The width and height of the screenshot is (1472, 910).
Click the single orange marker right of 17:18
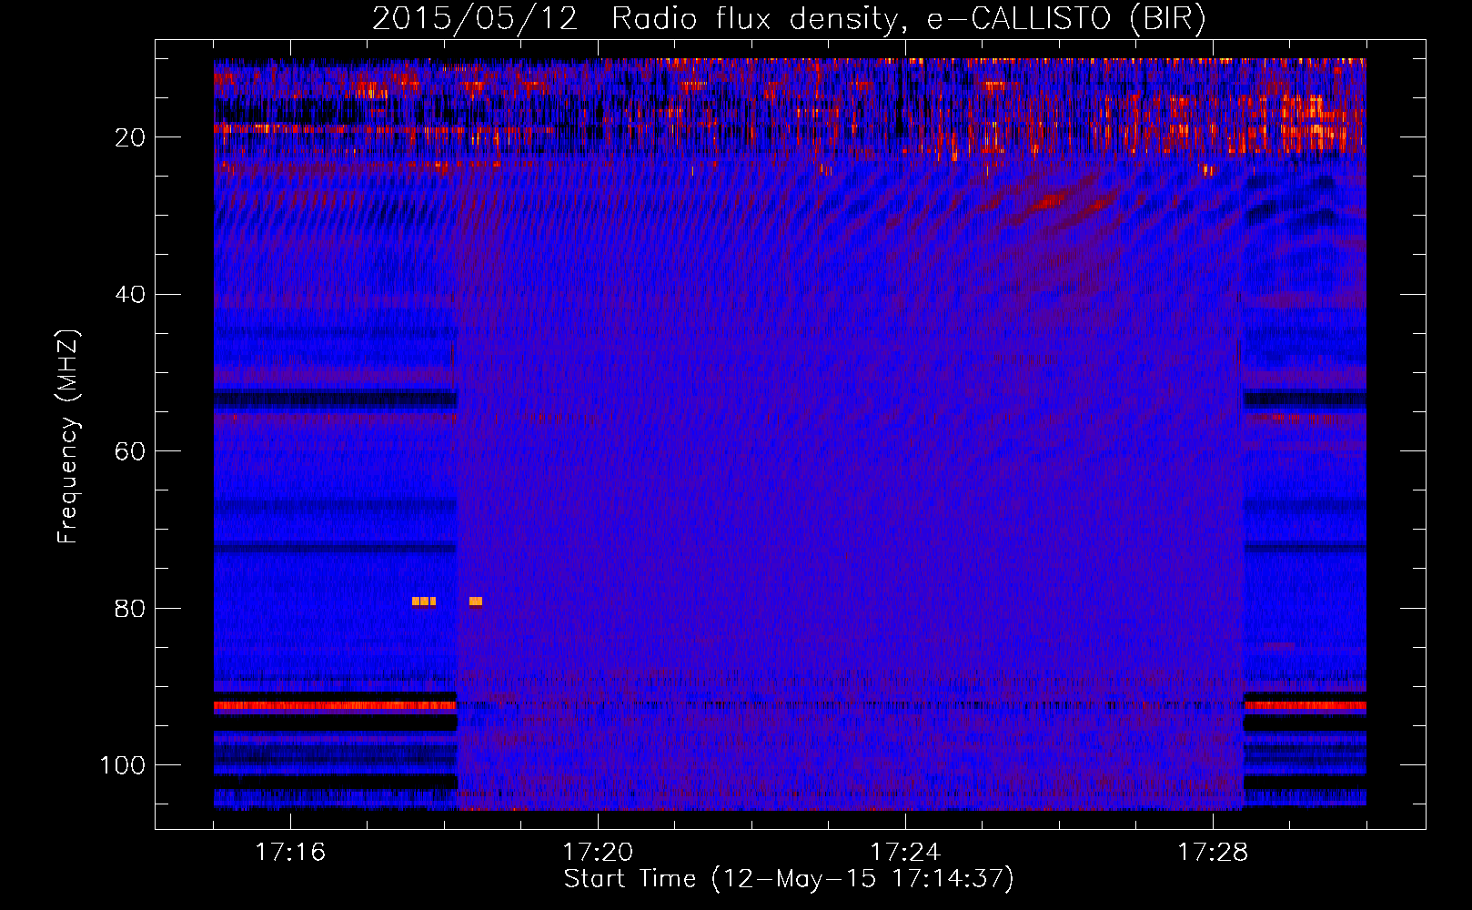click(x=476, y=602)
